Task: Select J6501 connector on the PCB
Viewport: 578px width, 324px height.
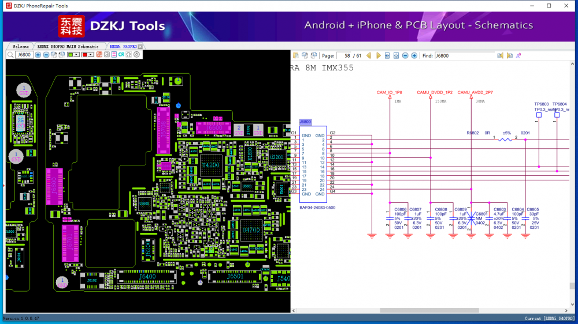Action: tap(235, 277)
